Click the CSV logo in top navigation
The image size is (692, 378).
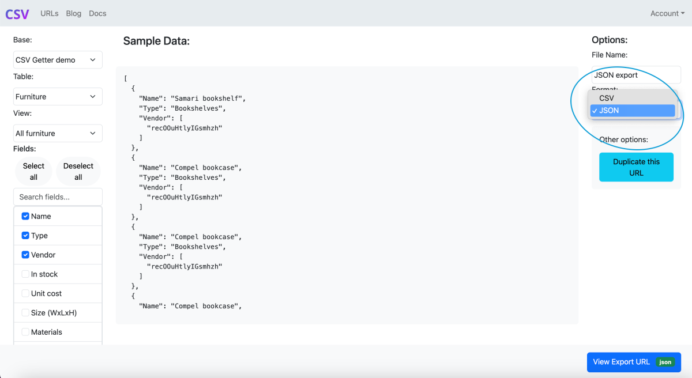click(17, 13)
